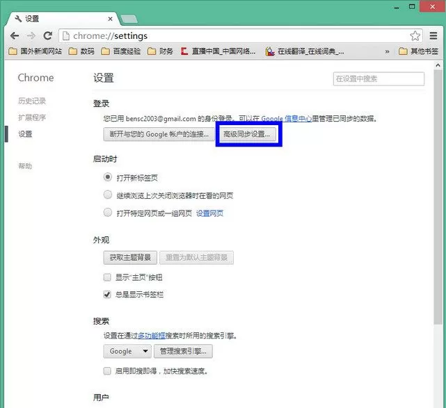This screenshot has height=408, width=446.
Task: Go to 扩展程序 in the sidebar
Action: pos(32,117)
